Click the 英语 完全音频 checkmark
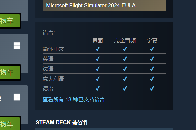Image resolution: width=196 pixels, height=130 pixels. click(x=125, y=59)
